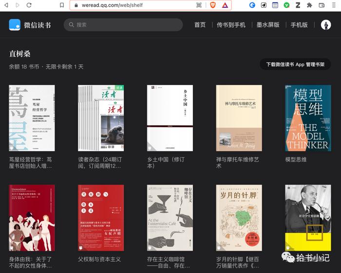This screenshot has width=341, height=273.
Task: Click title text 父权制与资本主义
Action: tap(99, 259)
